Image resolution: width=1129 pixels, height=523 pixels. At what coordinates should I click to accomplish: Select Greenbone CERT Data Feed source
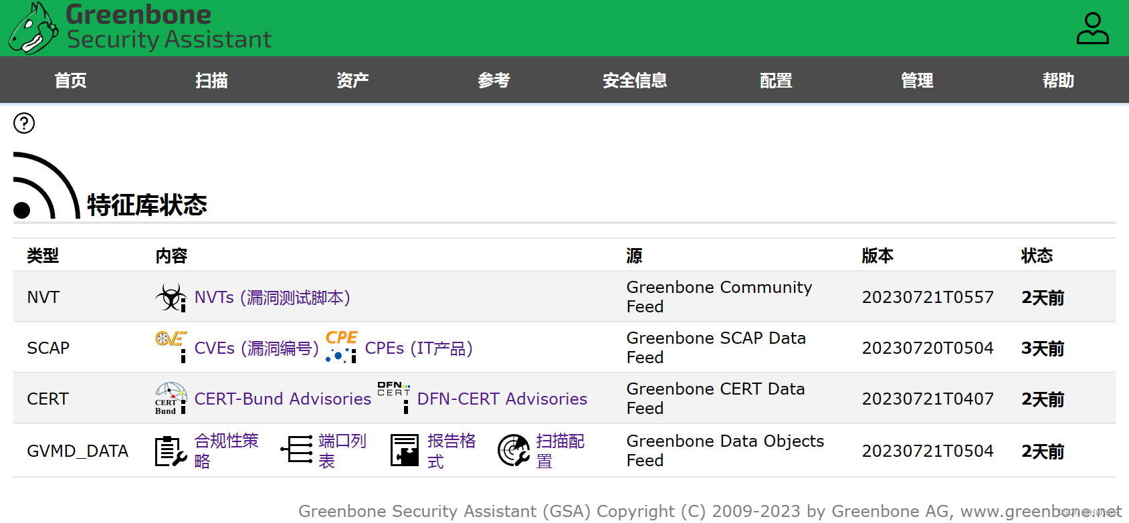click(715, 399)
